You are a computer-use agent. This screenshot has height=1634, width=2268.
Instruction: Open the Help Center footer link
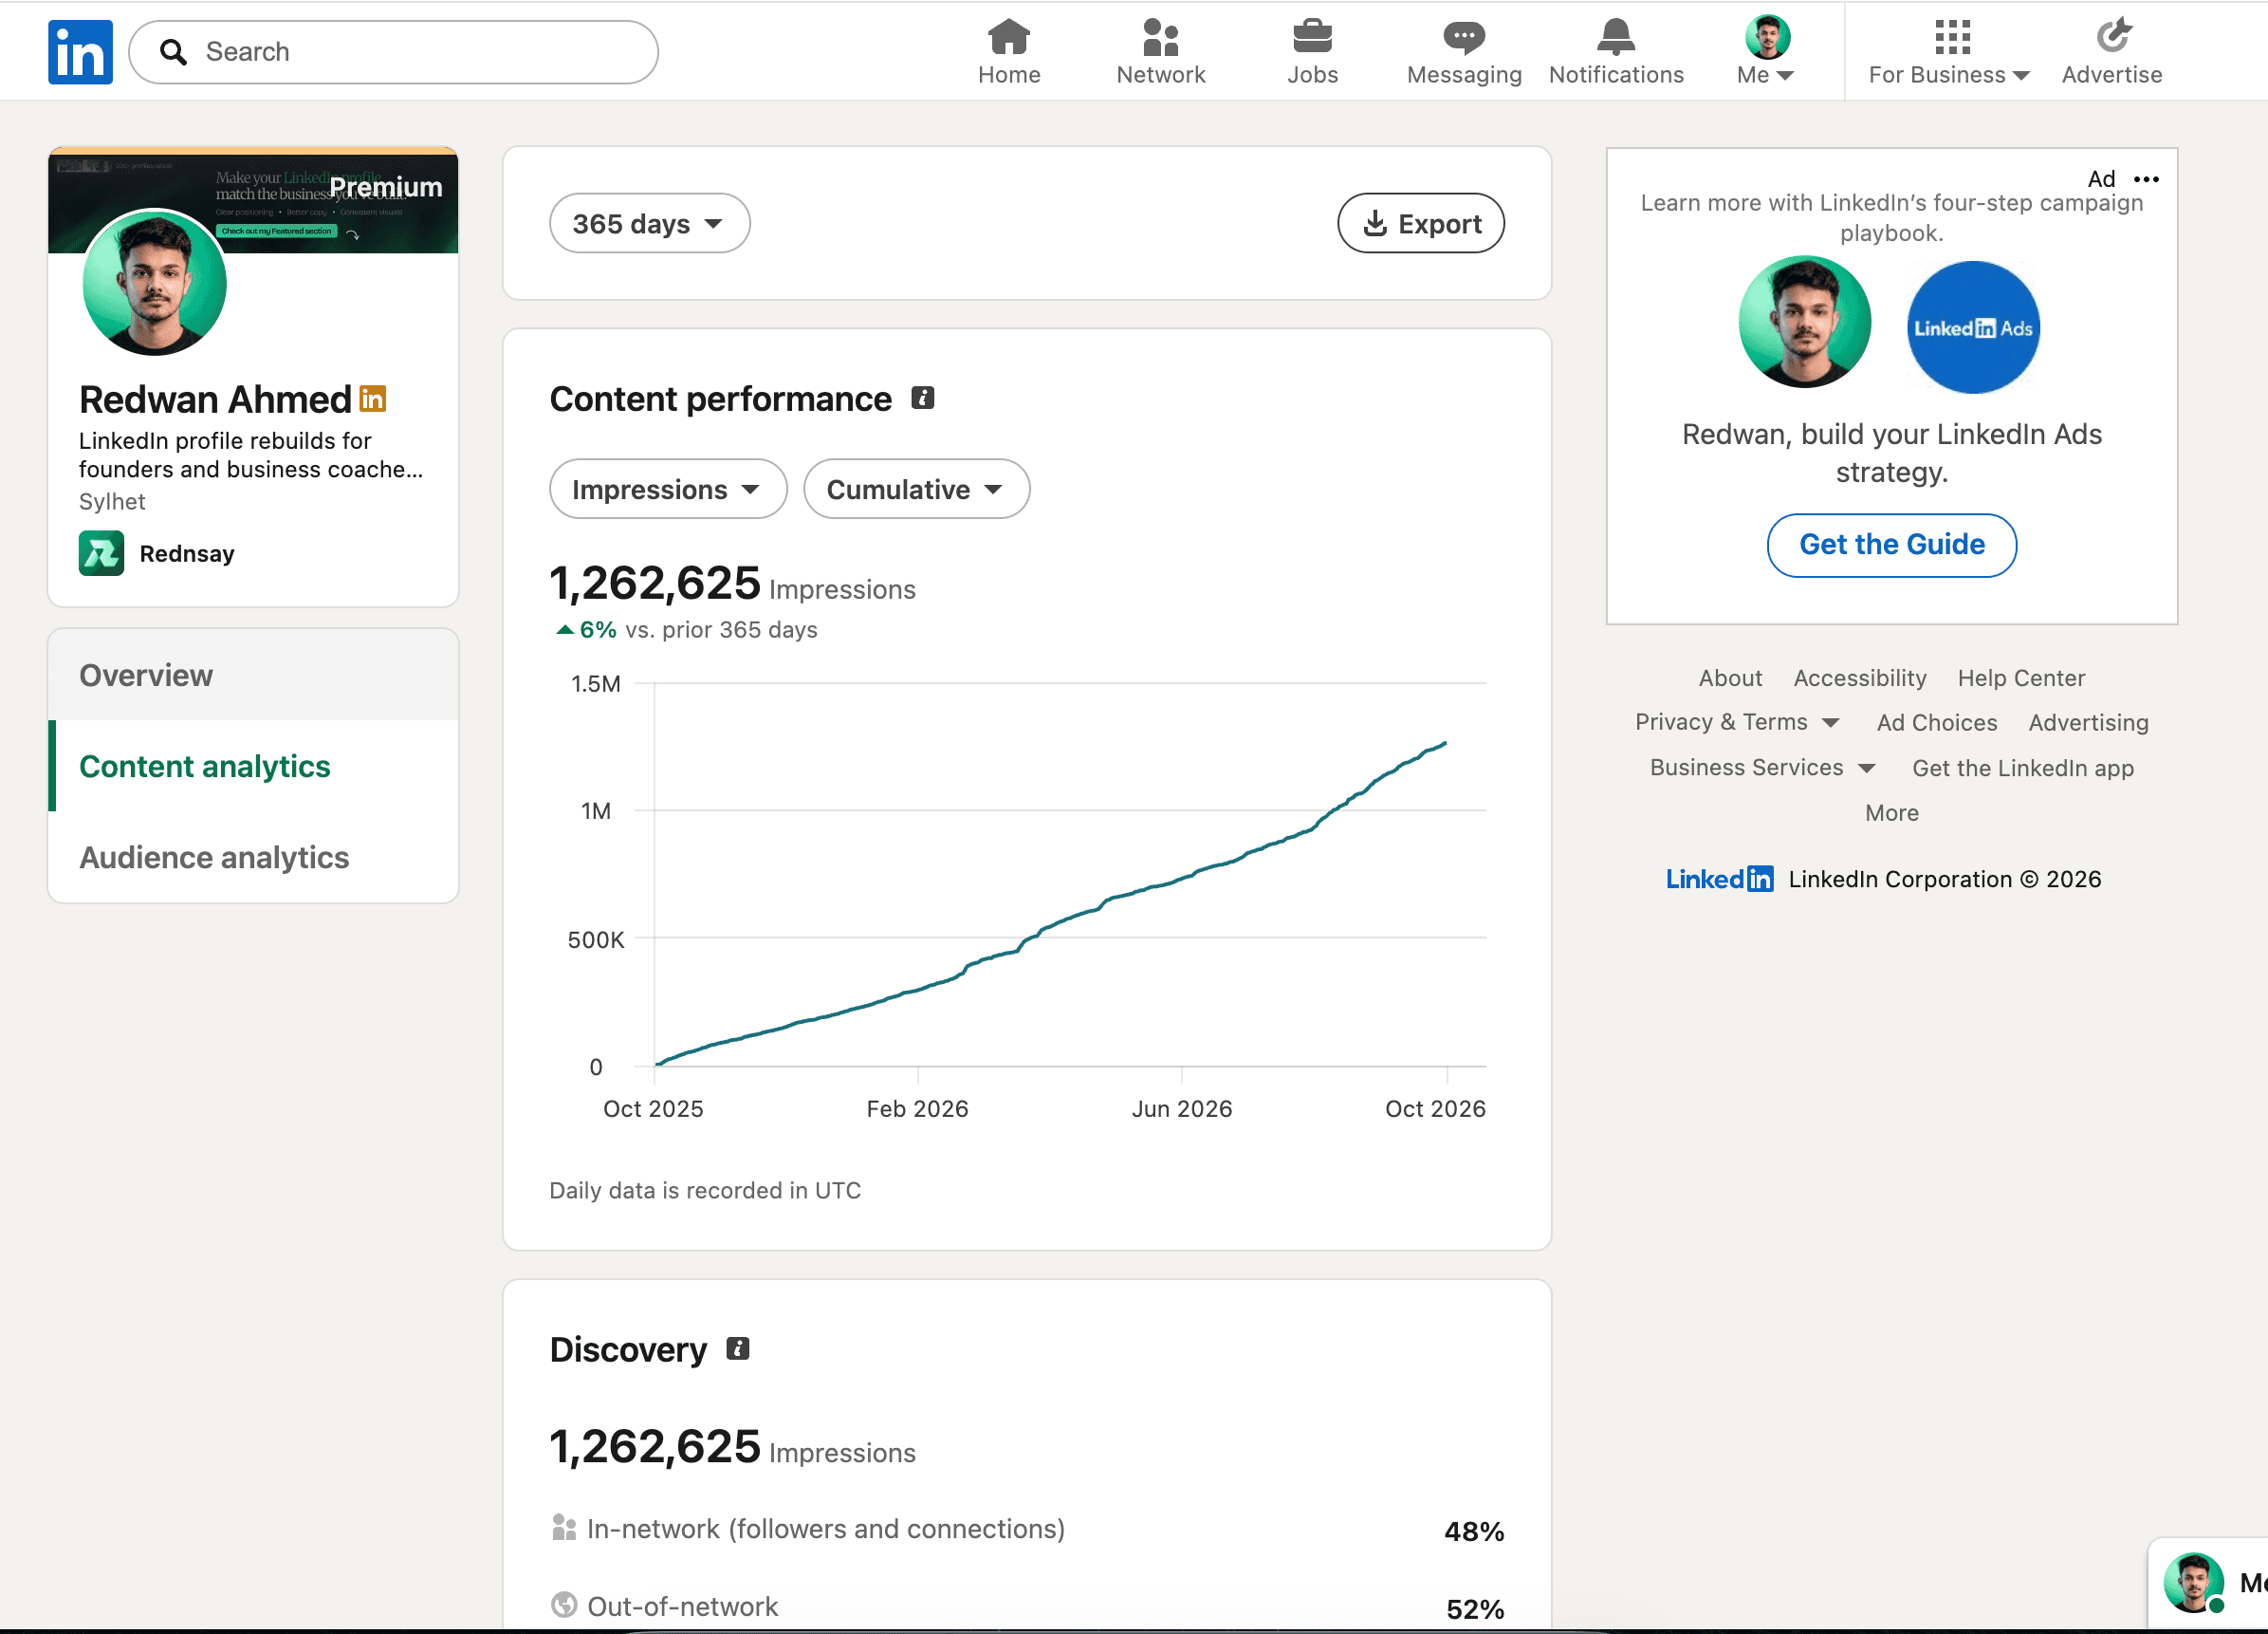click(x=2021, y=678)
